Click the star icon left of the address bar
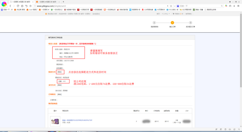 (x=30, y=6)
